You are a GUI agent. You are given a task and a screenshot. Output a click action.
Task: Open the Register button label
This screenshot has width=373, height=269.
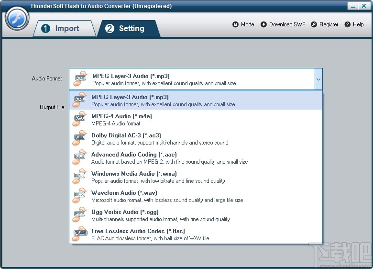pyautogui.click(x=329, y=24)
